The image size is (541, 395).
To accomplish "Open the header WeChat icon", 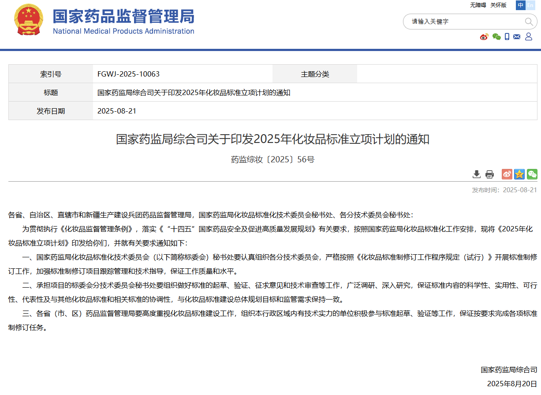I will [x=496, y=37].
